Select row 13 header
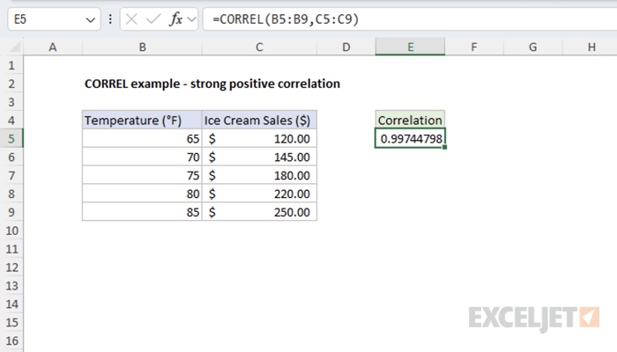The image size is (617, 352). click(x=11, y=286)
